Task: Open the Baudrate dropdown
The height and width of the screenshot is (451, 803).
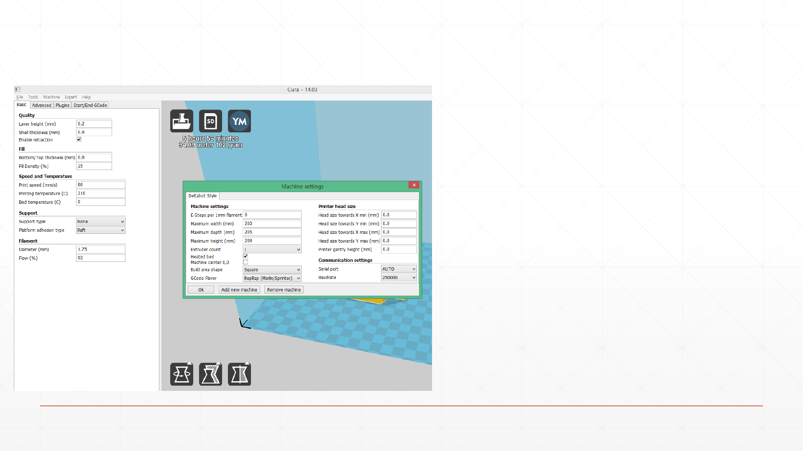Action: coord(399,278)
